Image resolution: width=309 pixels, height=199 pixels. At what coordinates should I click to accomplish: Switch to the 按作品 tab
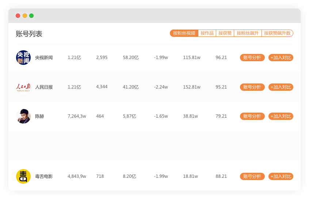(x=207, y=33)
